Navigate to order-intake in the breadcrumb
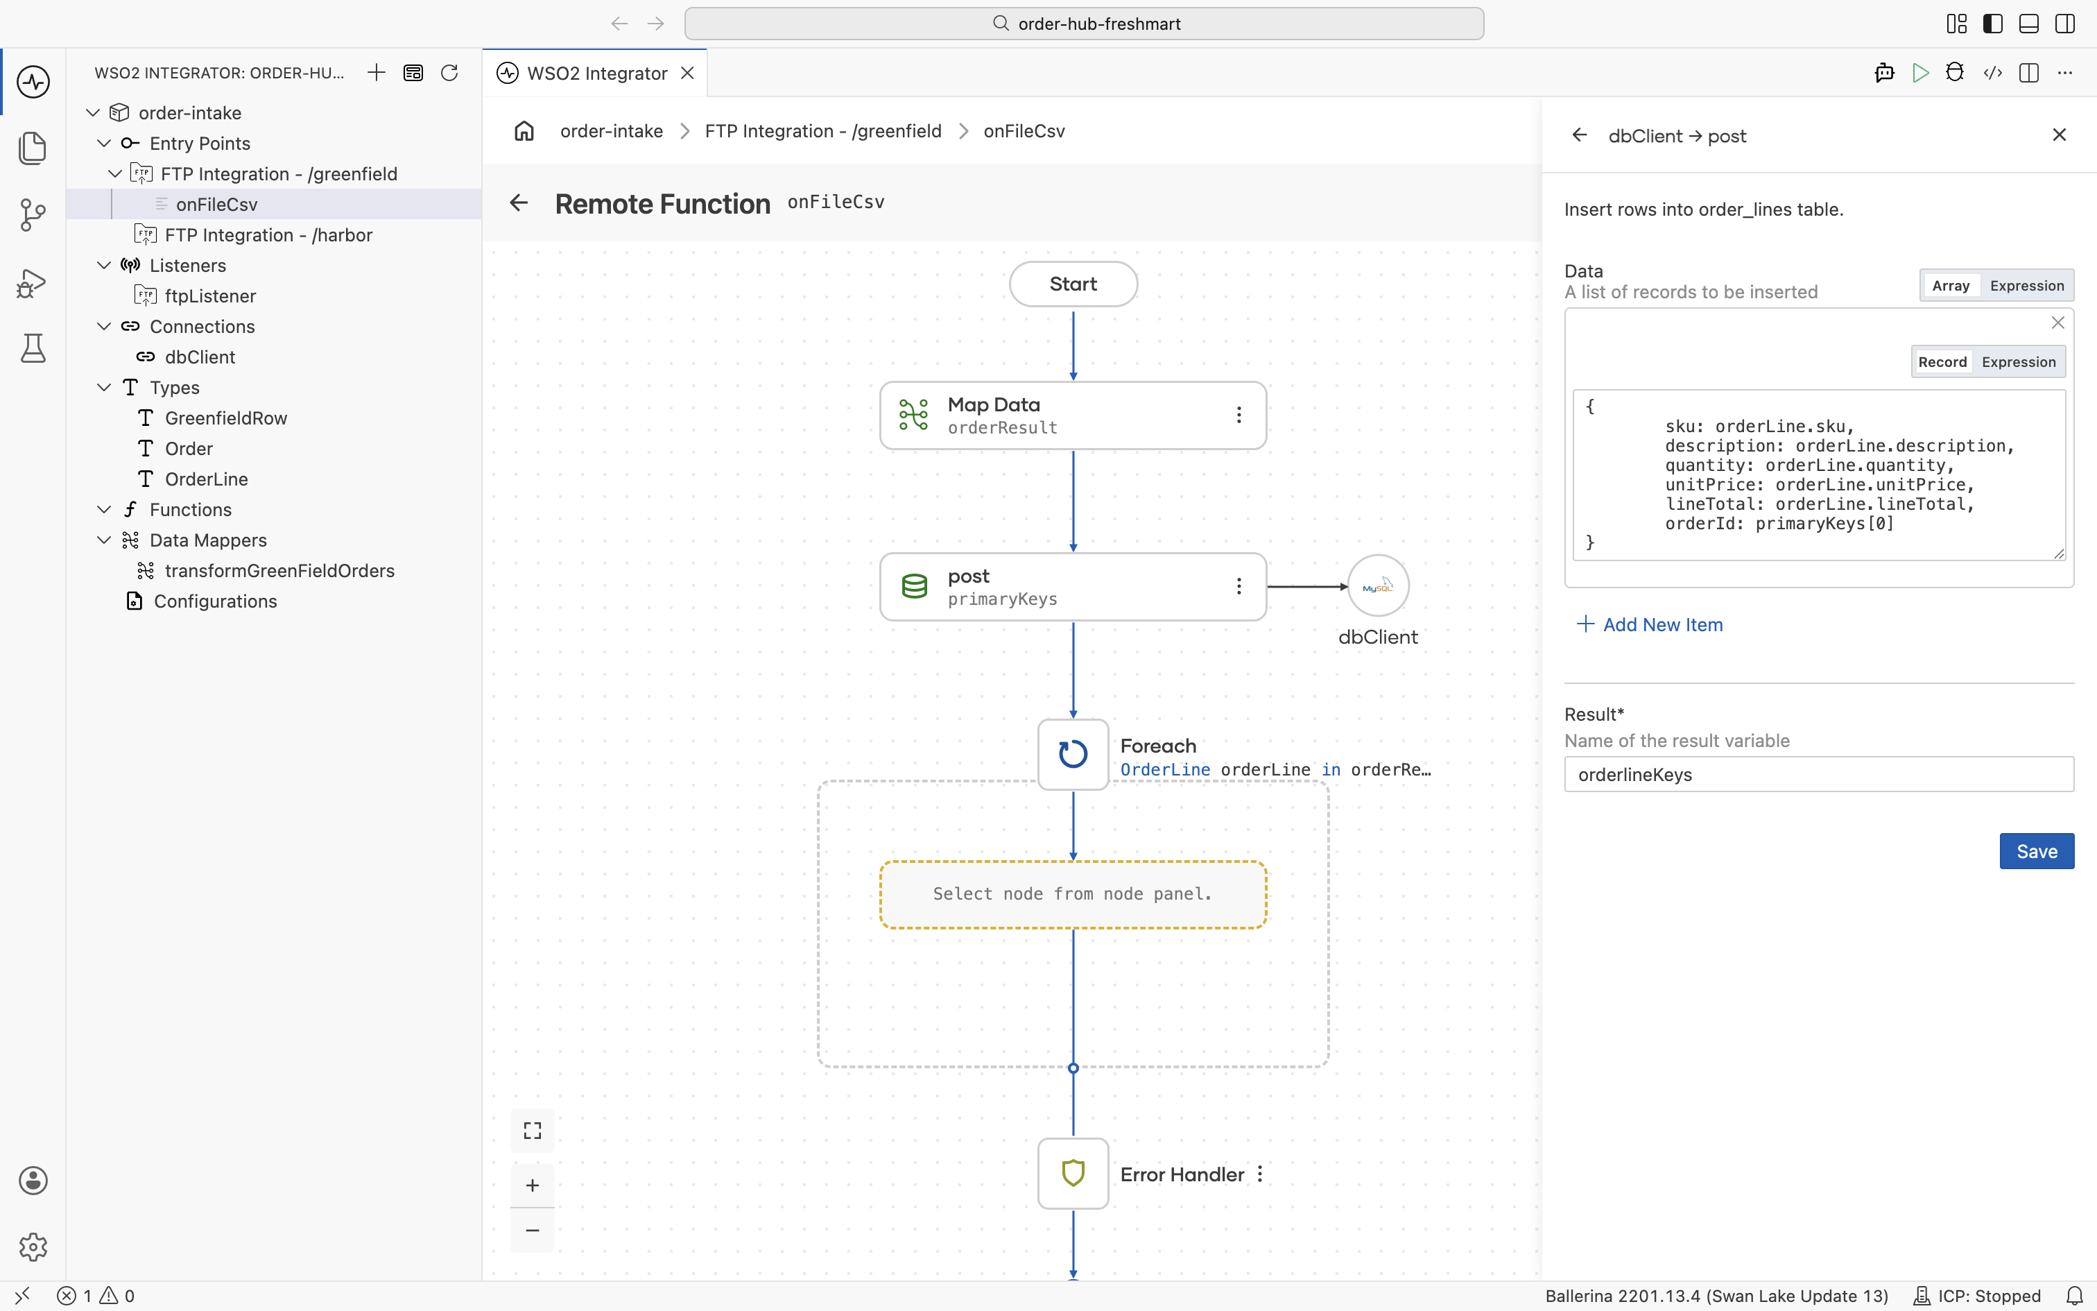This screenshot has height=1311, width=2097. (x=611, y=131)
